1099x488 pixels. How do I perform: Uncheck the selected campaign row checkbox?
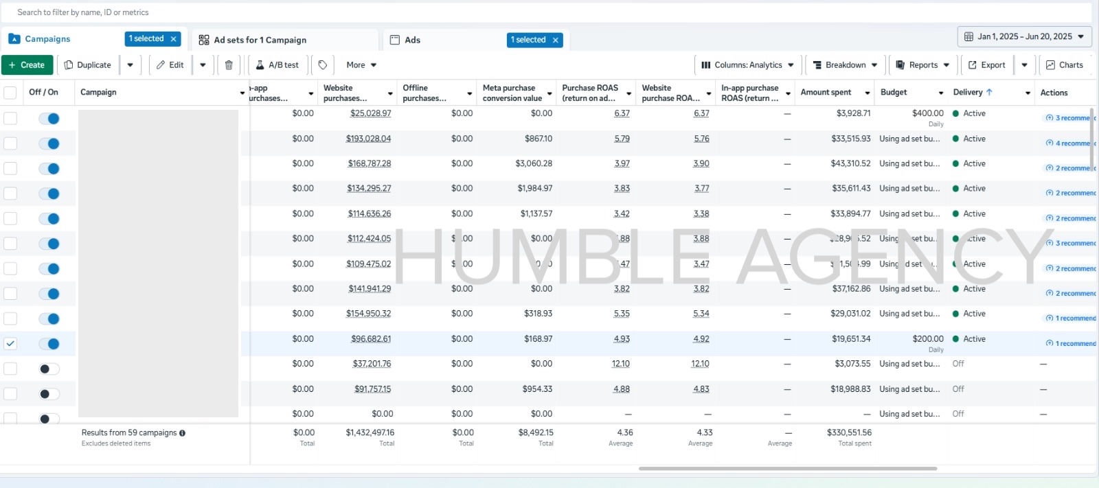[x=10, y=344]
